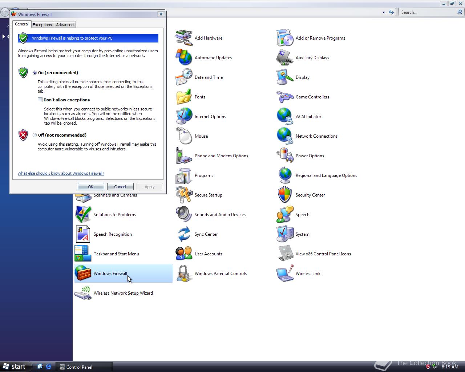Screen dimensions: 465x372
Task: Click Control Panel taskbar button
Action: (84, 367)
